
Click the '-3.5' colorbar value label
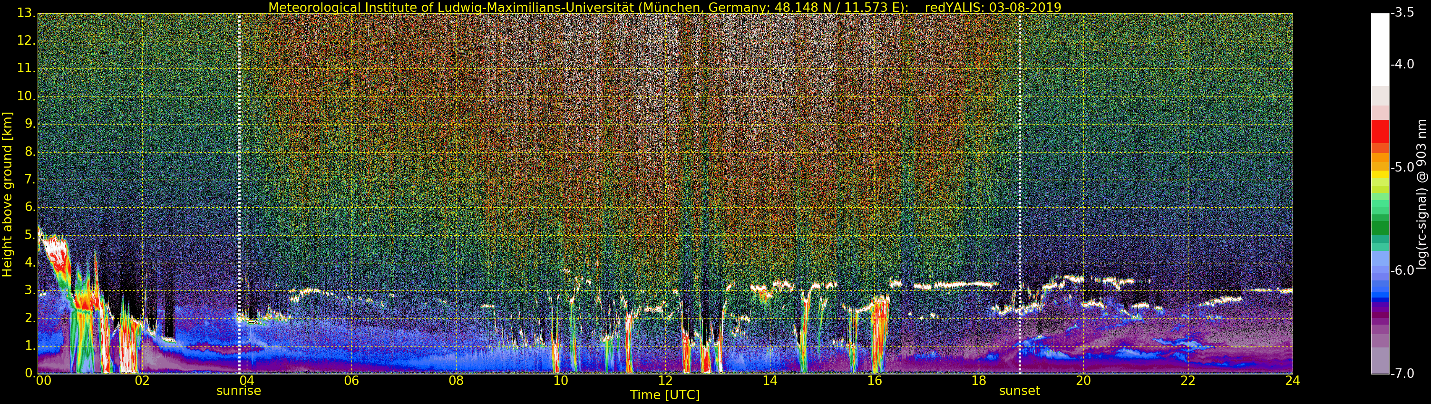click(1402, 13)
